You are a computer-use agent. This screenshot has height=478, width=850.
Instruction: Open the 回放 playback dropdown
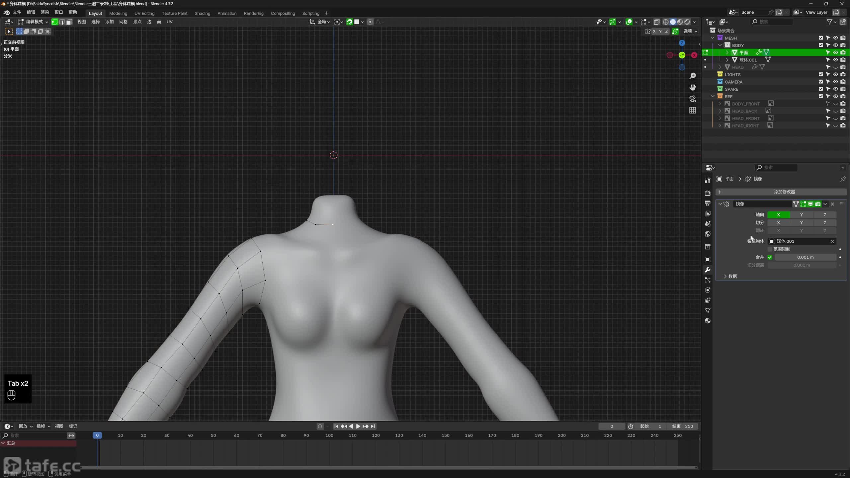tap(26, 426)
